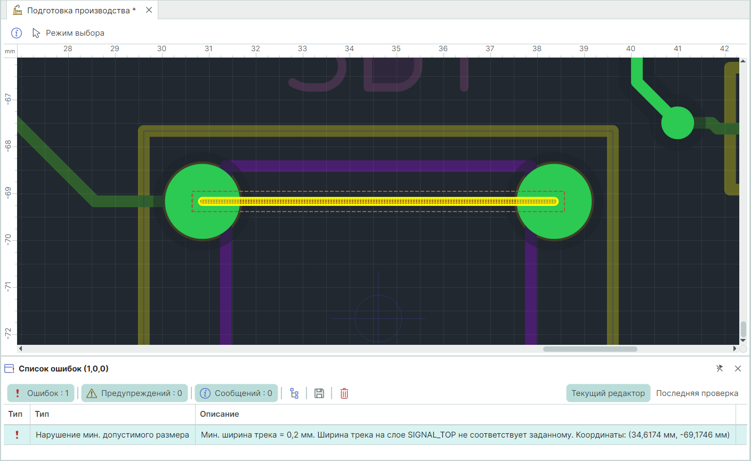
Task: Click the info icon in the editor toolbar
Action: point(17,33)
